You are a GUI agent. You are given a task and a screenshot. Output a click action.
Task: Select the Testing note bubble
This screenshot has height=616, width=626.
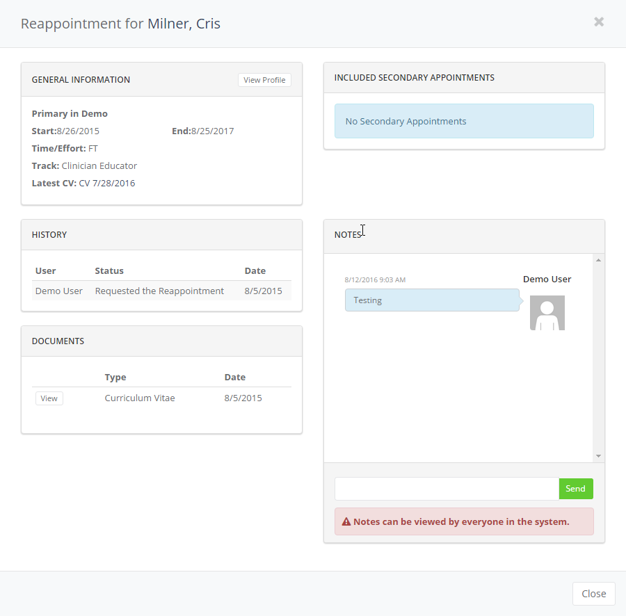click(x=431, y=300)
